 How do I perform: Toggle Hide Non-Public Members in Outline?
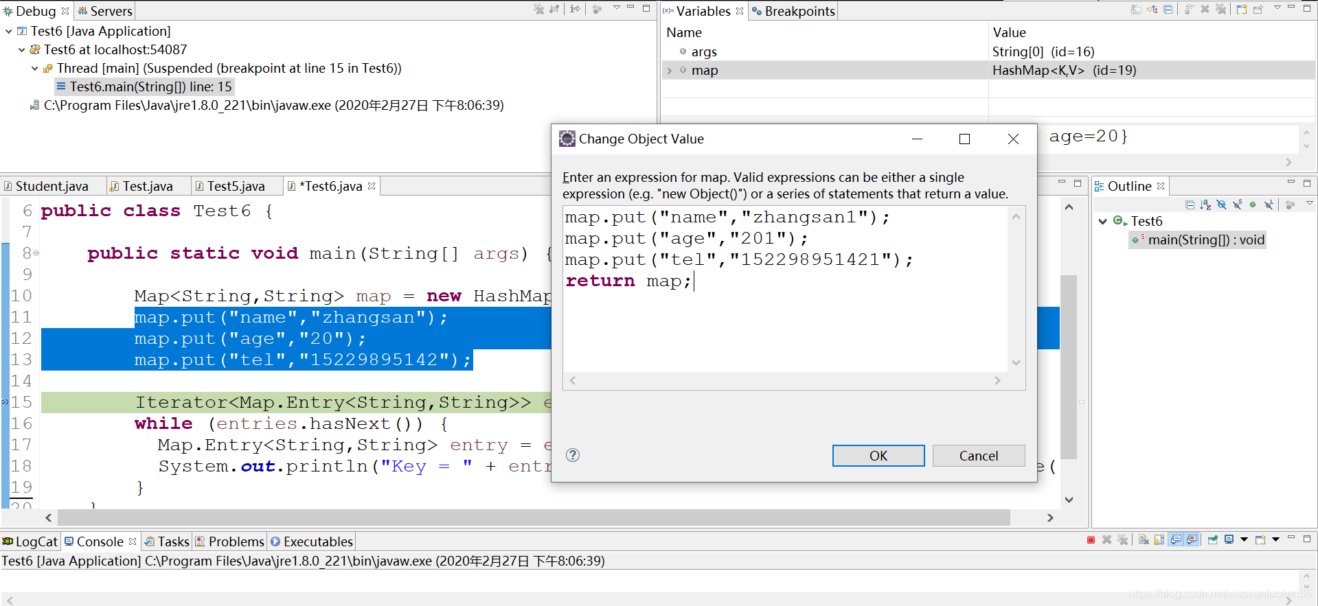click(x=1253, y=205)
